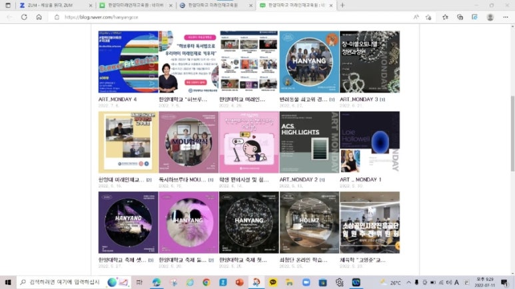Click the 독서하브루타 MOU post title
This screenshot has height=289, width=515.
(183, 179)
